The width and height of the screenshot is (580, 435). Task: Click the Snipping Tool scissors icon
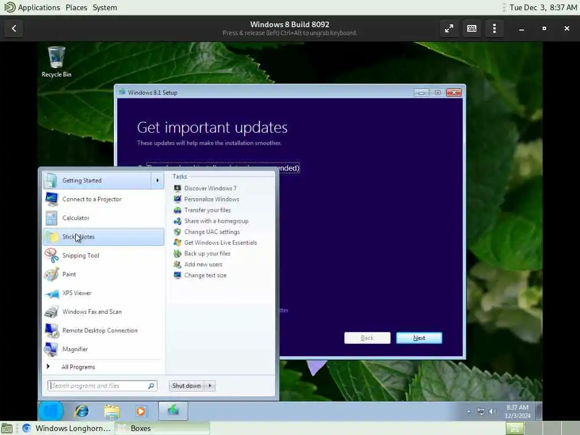pos(52,255)
